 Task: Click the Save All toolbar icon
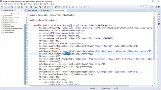tap(9, 7)
